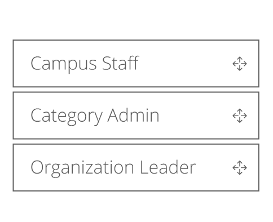Activate the reorder icon in Organization Leader row
The width and height of the screenshot is (273, 222).
coord(240,167)
